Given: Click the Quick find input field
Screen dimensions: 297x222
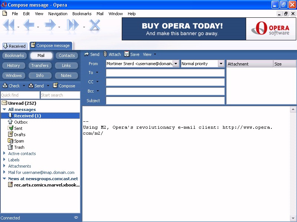Looking at the screenshot, I should coord(20,95).
